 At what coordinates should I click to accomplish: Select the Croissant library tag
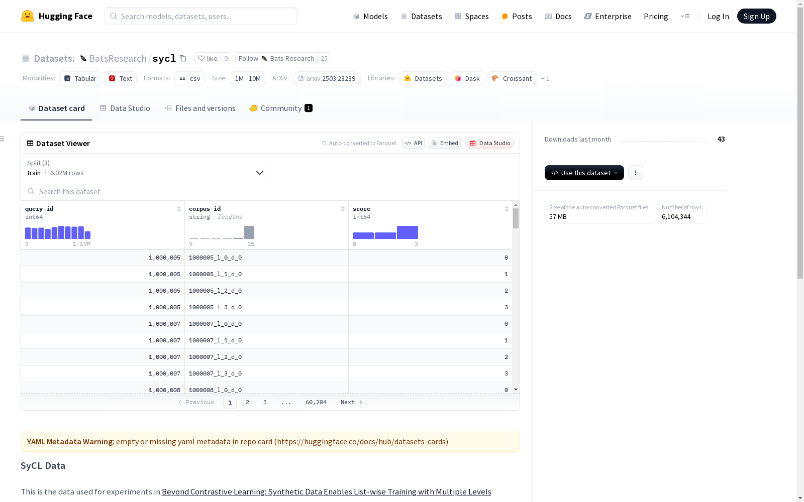(x=512, y=78)
